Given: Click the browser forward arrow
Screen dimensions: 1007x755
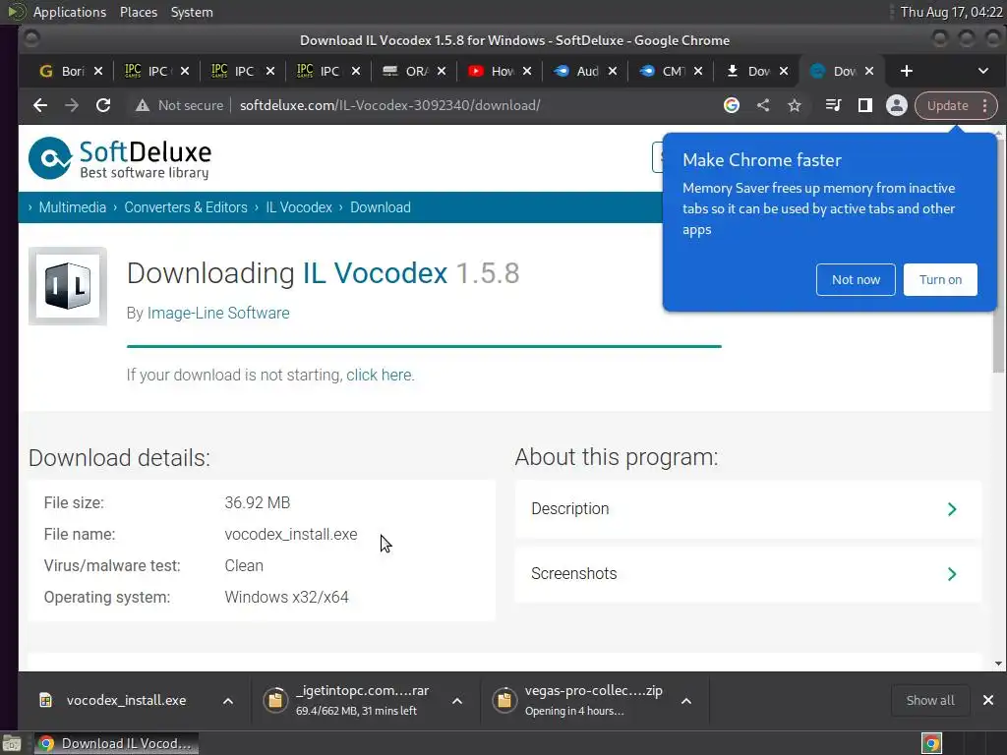Looking at the screenshot, I should [x=71, y=105].
